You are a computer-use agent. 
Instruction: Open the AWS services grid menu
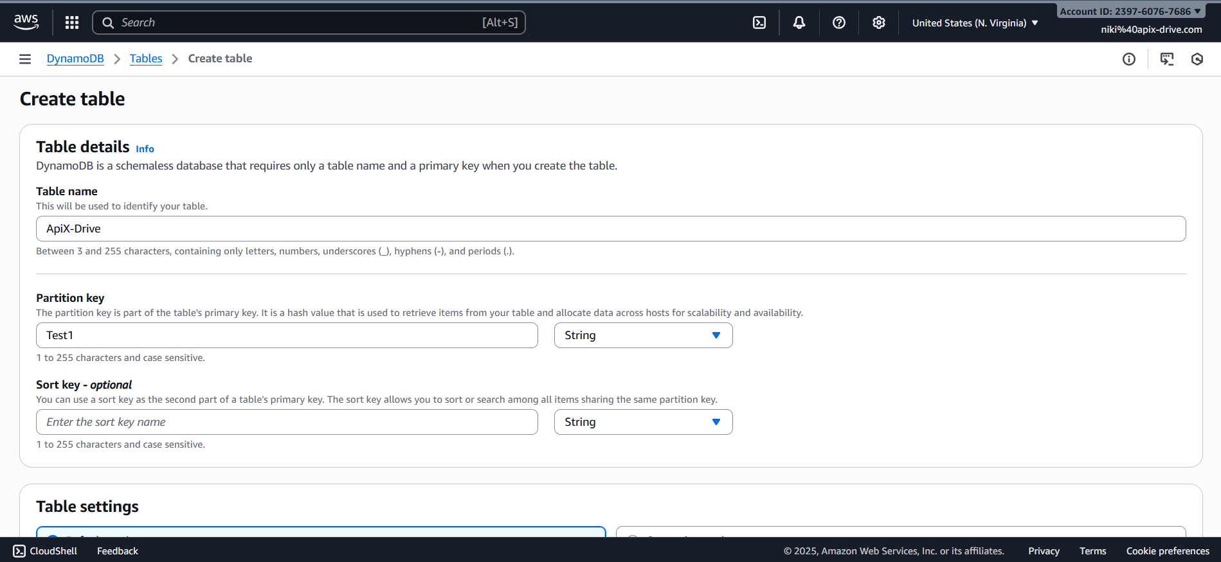point(72,22)
